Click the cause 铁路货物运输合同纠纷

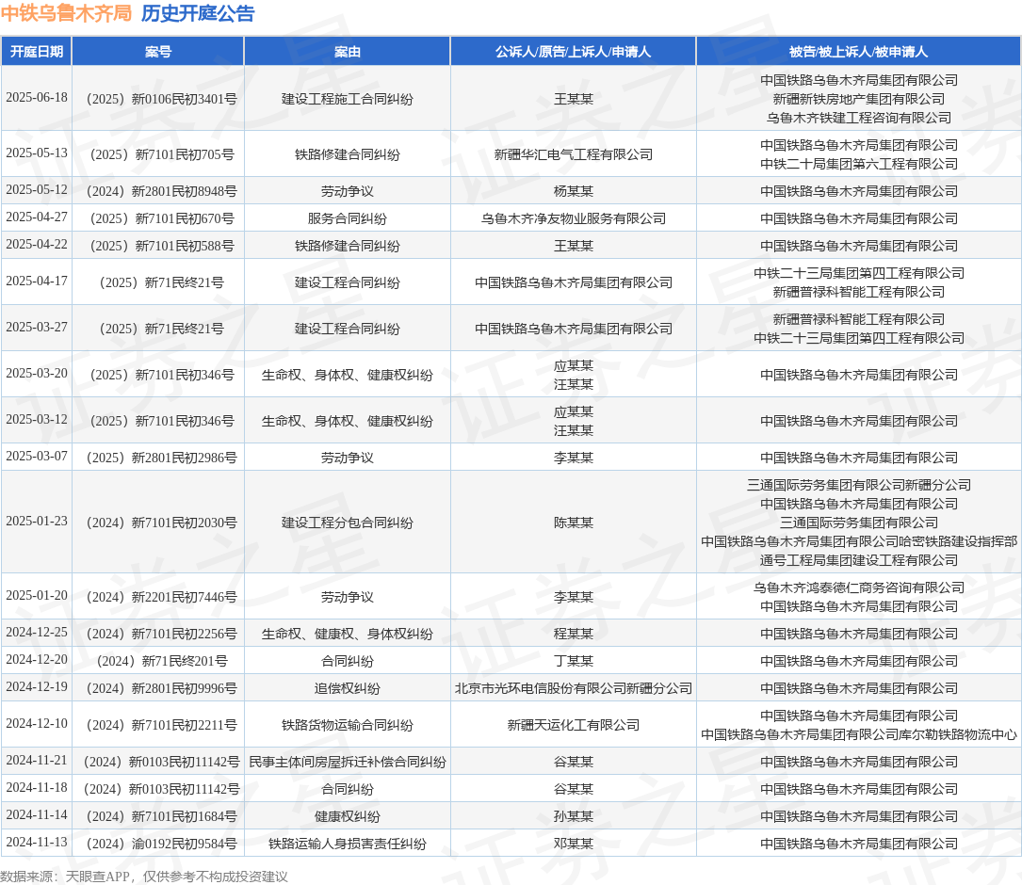[347, 725]
